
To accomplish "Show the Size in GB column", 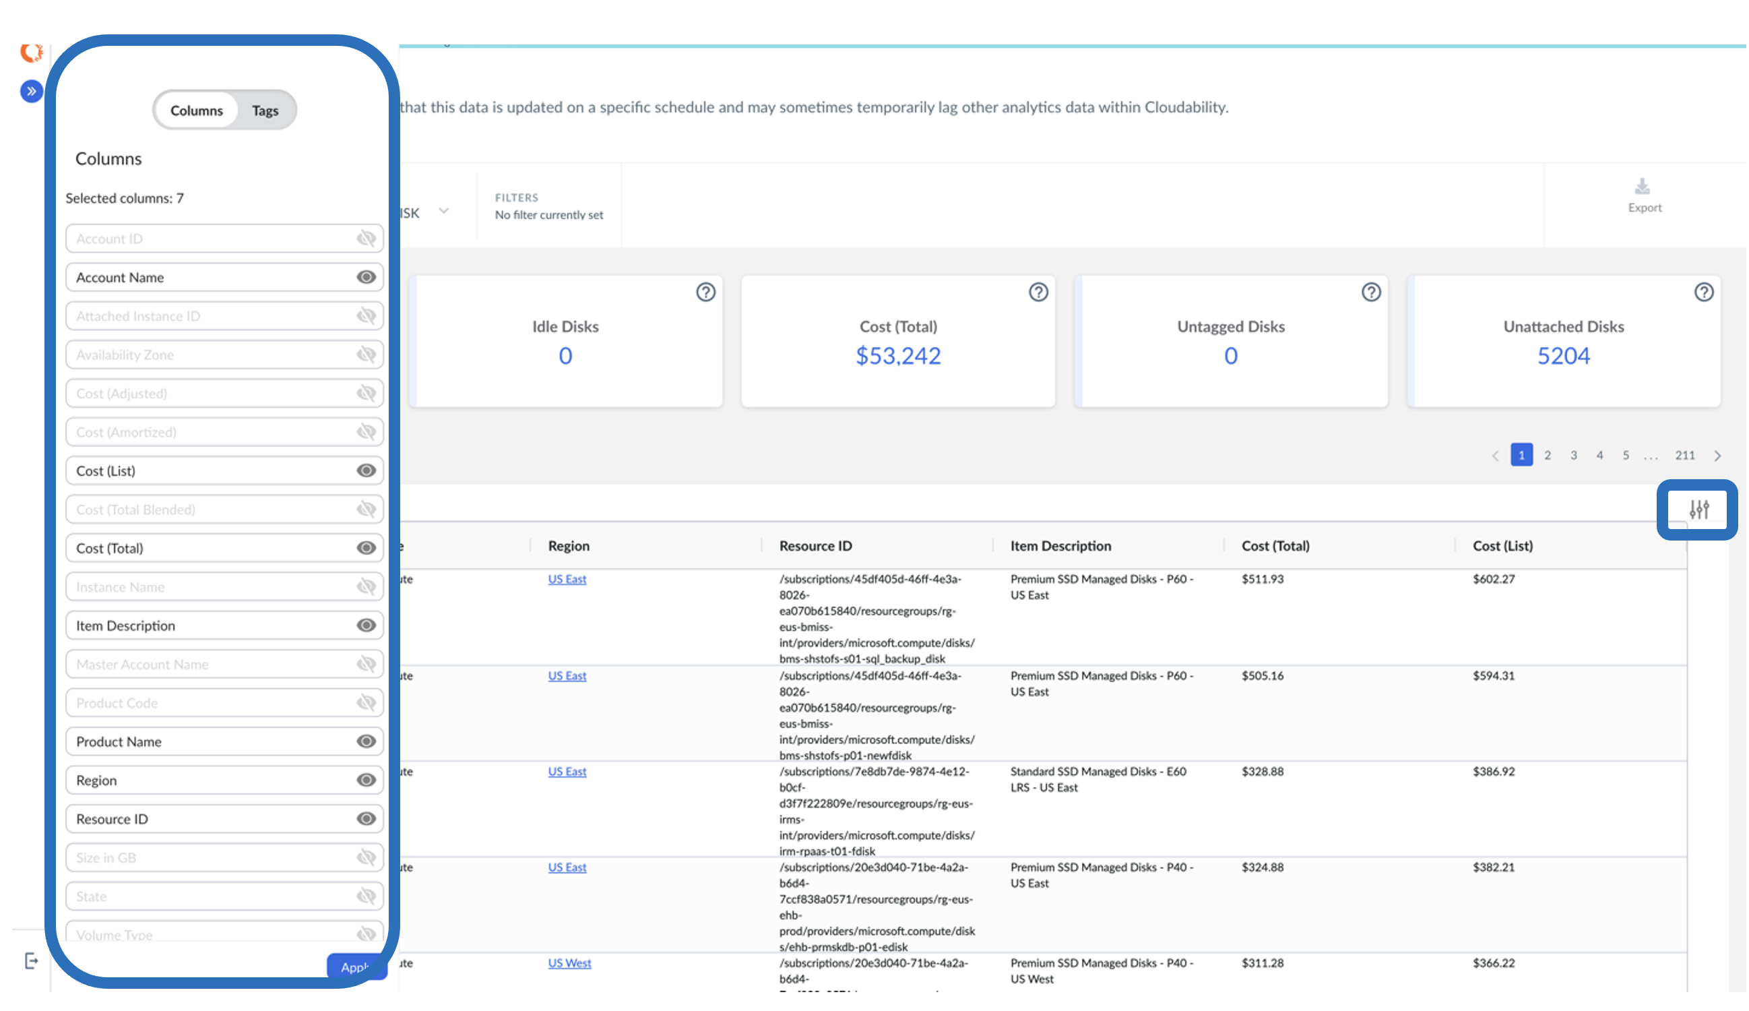I will tap(367, 858).
